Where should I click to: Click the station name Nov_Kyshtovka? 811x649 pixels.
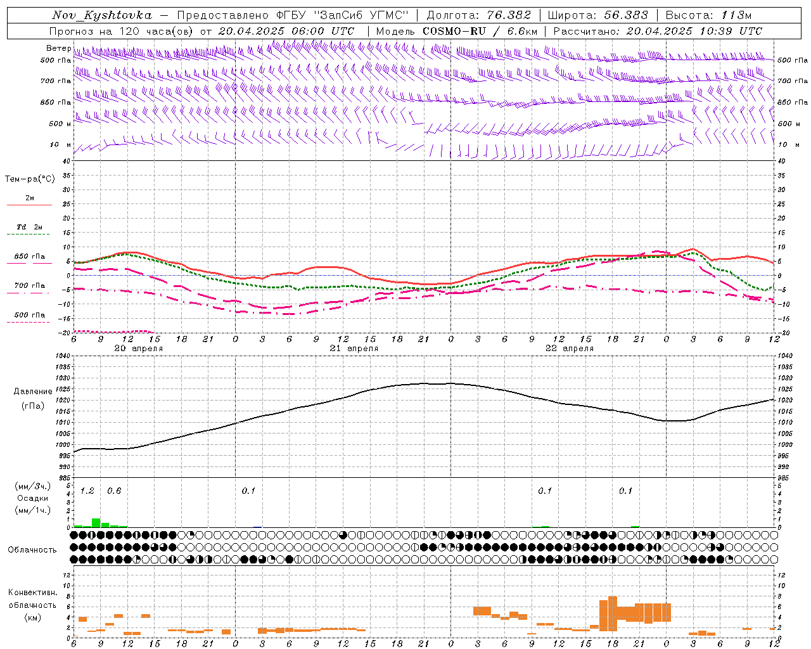pos(102,15)
